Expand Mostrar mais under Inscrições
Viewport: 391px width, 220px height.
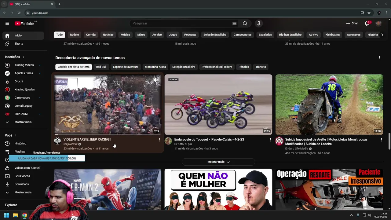tap(23, 122)
